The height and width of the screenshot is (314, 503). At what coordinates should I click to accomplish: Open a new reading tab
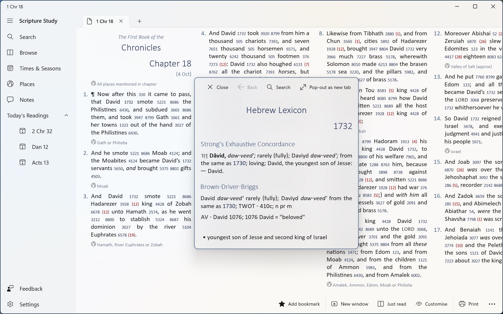click(x=139, y=21)
